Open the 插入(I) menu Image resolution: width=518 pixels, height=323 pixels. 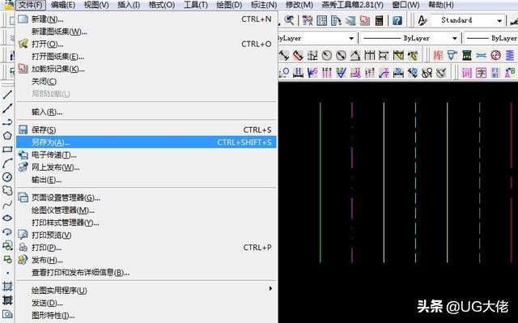point(129,5)
